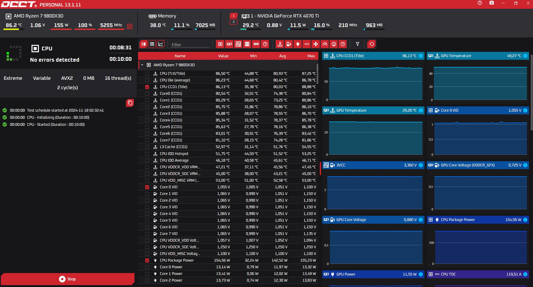Filter sensors by motherboard icon

(238, 44)
